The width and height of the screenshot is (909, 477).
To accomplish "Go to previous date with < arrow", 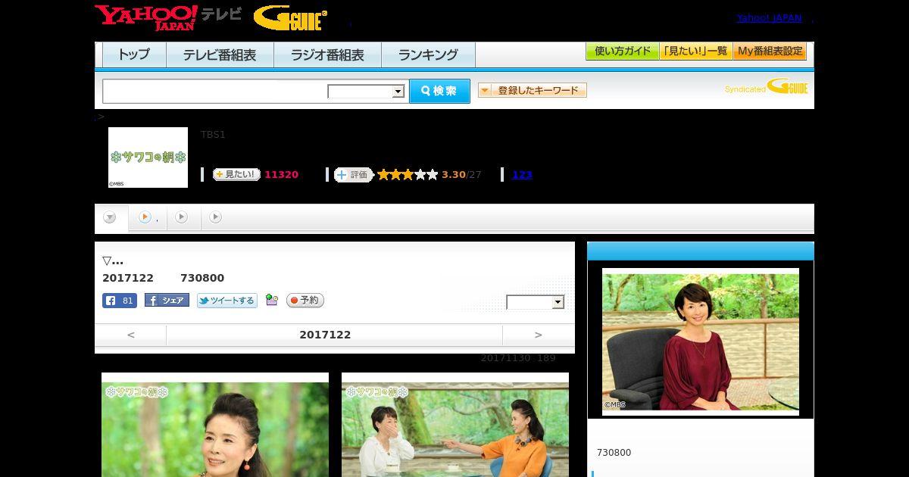I will click(x=131, y=335).
